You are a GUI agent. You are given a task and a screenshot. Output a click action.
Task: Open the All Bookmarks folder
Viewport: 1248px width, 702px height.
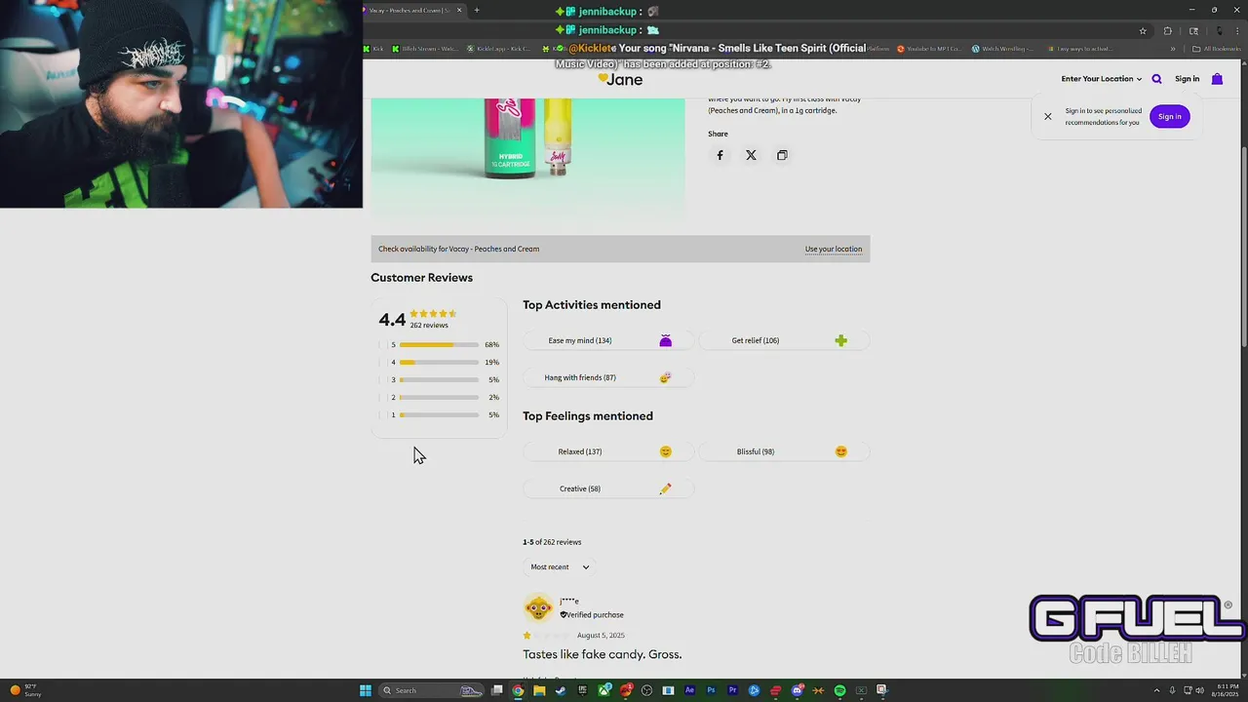[1218, 49]
